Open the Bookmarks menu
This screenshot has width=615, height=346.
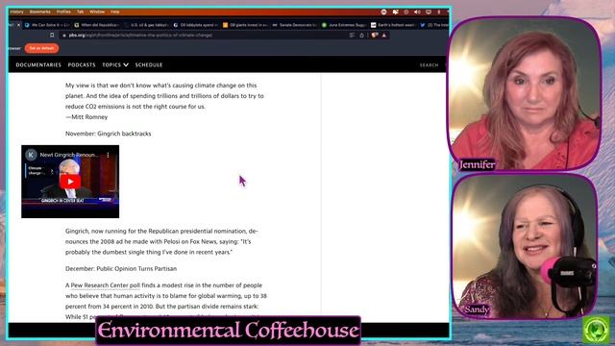(x=39, y=12)
